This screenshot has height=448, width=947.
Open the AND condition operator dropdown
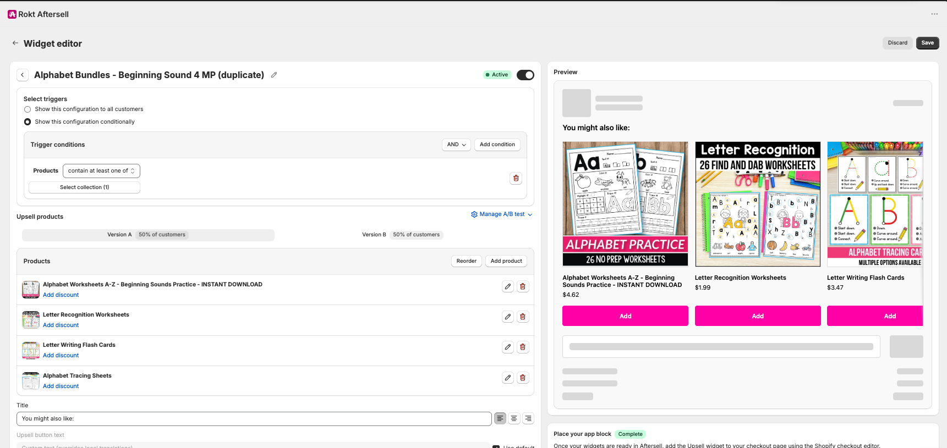[x=456, y=145]
